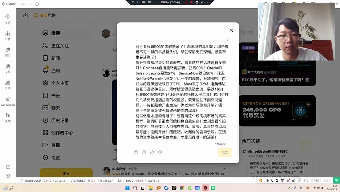Open 买币 buy crypto in left sidebar

pos(8,52)
